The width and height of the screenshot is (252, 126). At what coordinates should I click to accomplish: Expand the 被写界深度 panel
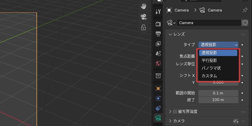coord(170,112)
